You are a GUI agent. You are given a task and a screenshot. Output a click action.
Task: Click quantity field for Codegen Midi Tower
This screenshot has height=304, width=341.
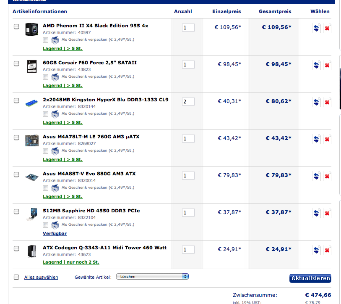point(188,249)
